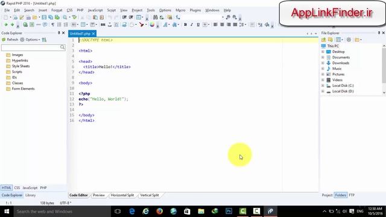Click the Code Explorer search field
This screenshot has height=217, width=386.
pos(33,47)
